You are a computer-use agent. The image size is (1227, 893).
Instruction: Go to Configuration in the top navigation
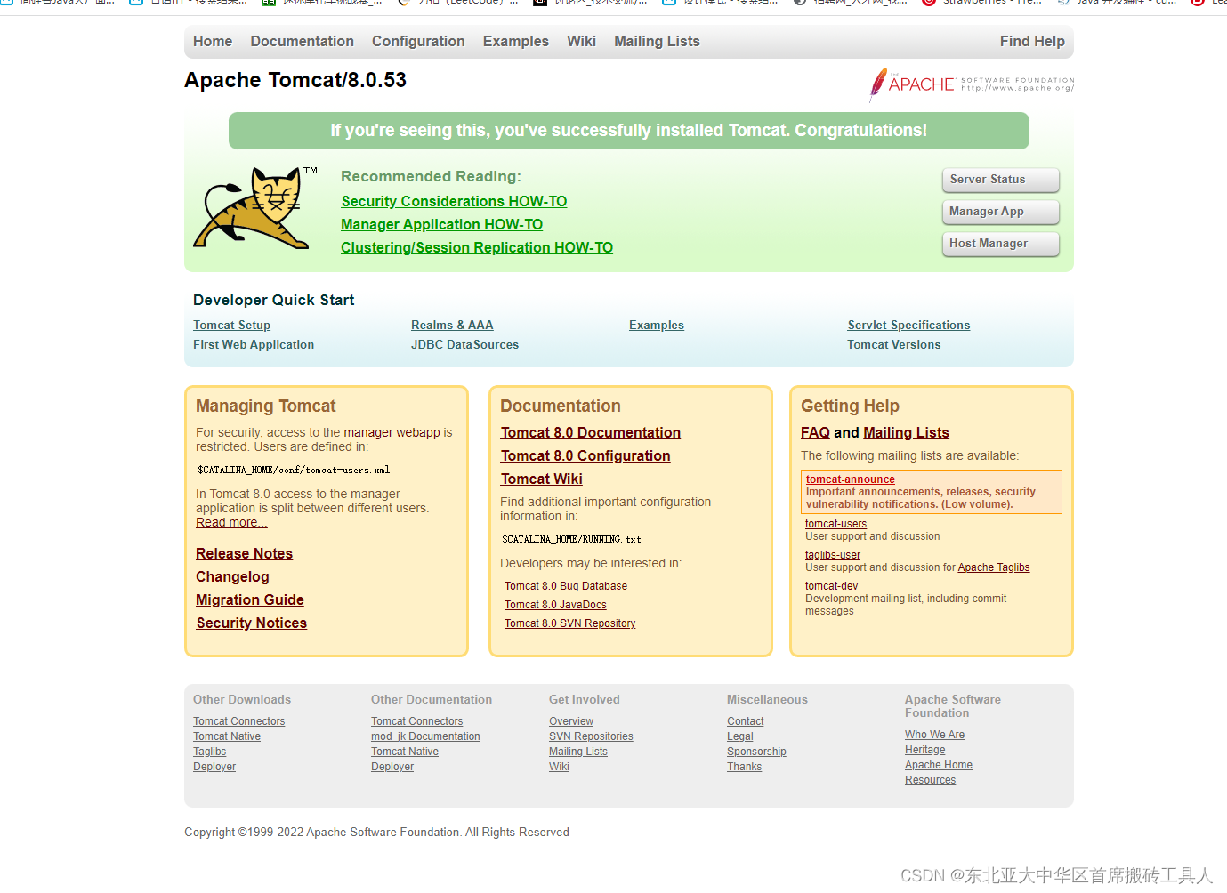418,41
